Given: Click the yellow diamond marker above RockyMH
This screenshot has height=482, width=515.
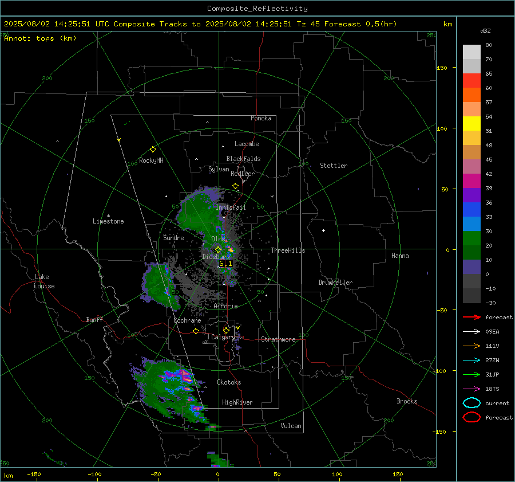Looking at the screenshot, I should pos(153,150).
